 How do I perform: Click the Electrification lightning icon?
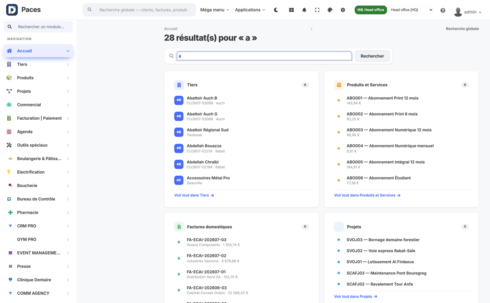point(9,172)
